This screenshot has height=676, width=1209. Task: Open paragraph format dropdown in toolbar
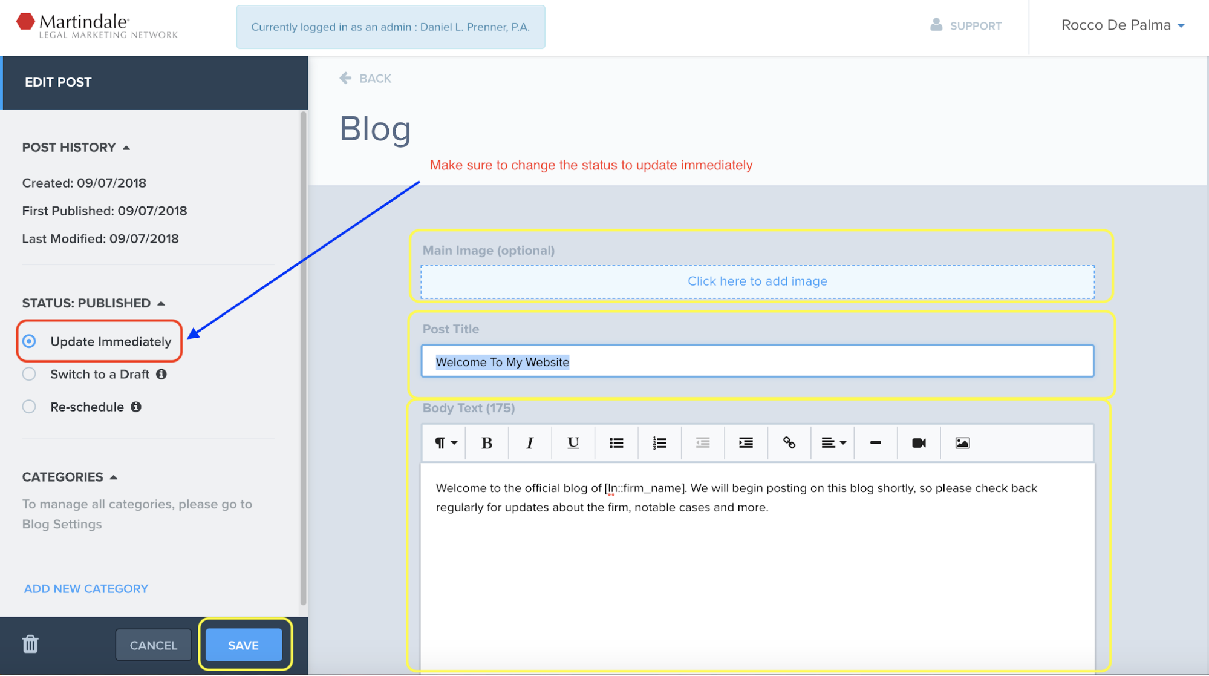[446, 443]
